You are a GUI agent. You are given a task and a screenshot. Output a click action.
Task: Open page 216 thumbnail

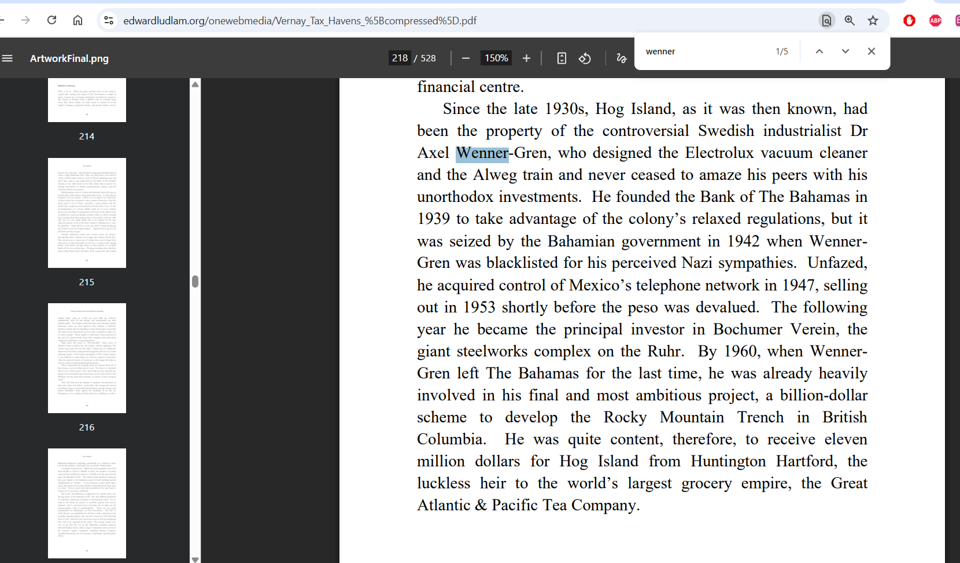(x=87, y=358)
